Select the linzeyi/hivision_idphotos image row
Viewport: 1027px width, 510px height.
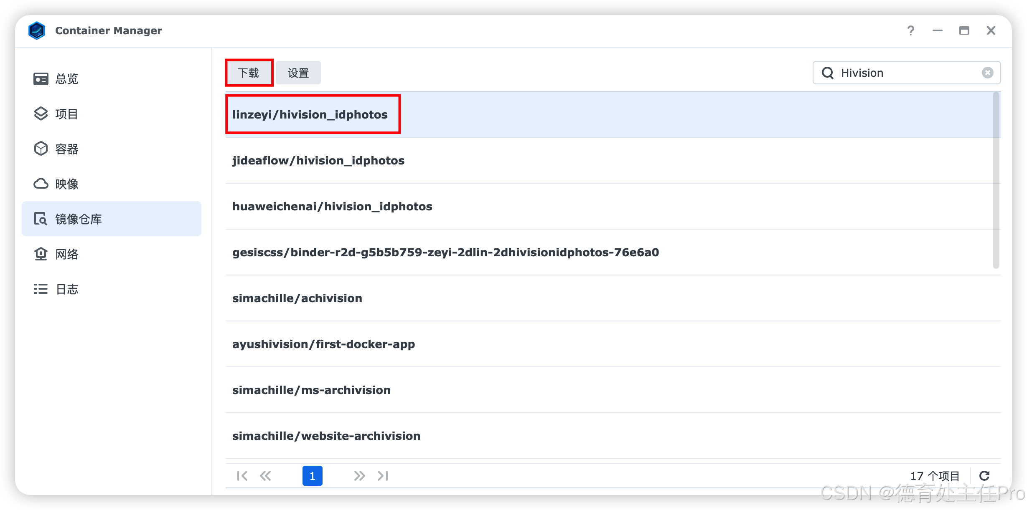(310, 114)
